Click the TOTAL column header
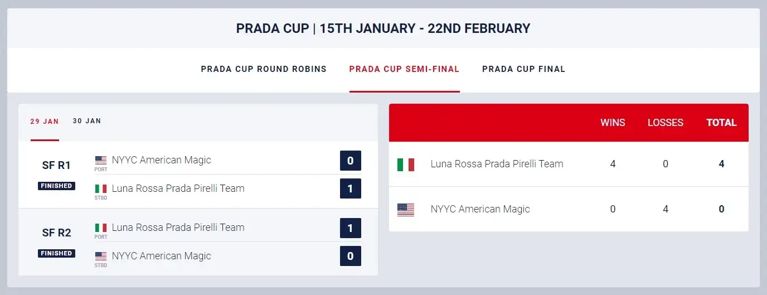Image resolution: width=767 pixels, height=295 pixels. pyautogui.click(x=721, y=123)
